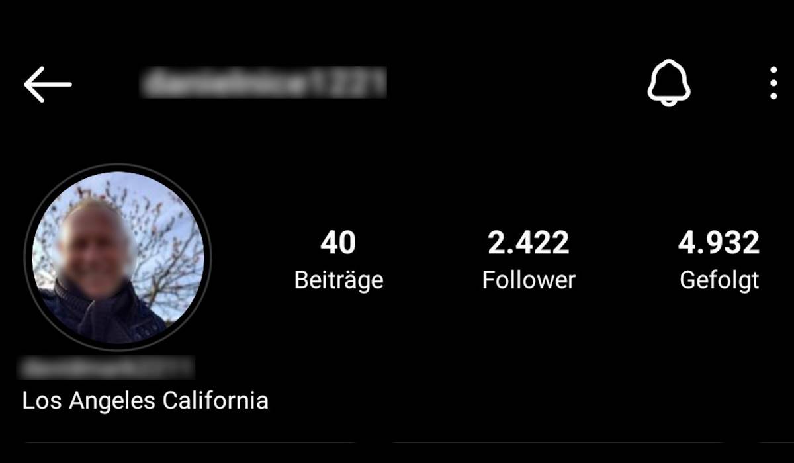This screenshot has width=794, height=463.
Task: Click the Los Angeles California bio line
Action: tap(146, 401)
